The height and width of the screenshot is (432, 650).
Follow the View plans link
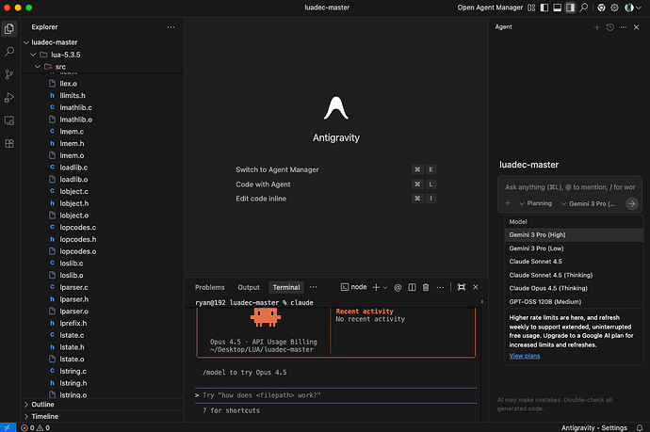coord(525,356)
